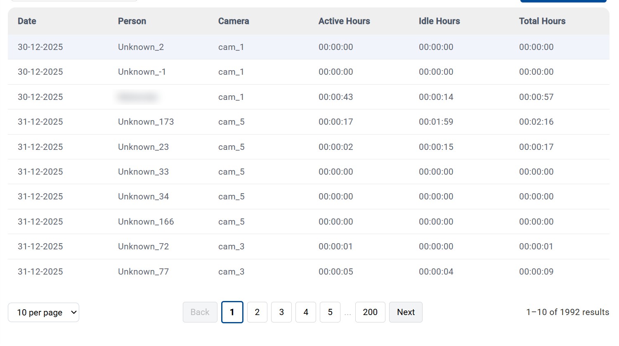Image resolution: width=619 pixels, height=346 pixels.
Task: Click the Total Hours column header
Action: tap(542, 21)
